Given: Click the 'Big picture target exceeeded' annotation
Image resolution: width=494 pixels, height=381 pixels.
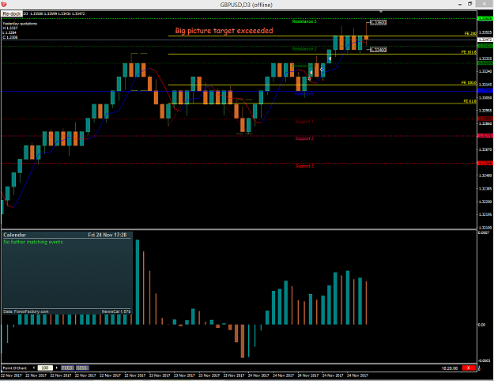Looking at the screenshot, I should 224,31.
